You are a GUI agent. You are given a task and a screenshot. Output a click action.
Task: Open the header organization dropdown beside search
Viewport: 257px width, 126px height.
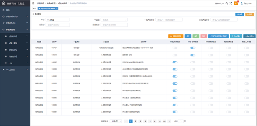[x=219, y=3]
